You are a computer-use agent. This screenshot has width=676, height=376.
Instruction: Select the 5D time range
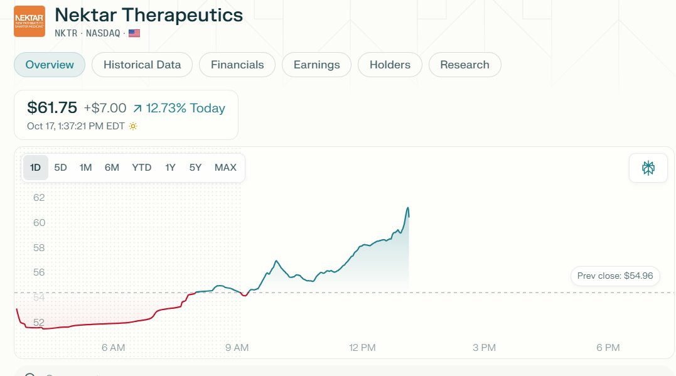click(x=60, y=168)
